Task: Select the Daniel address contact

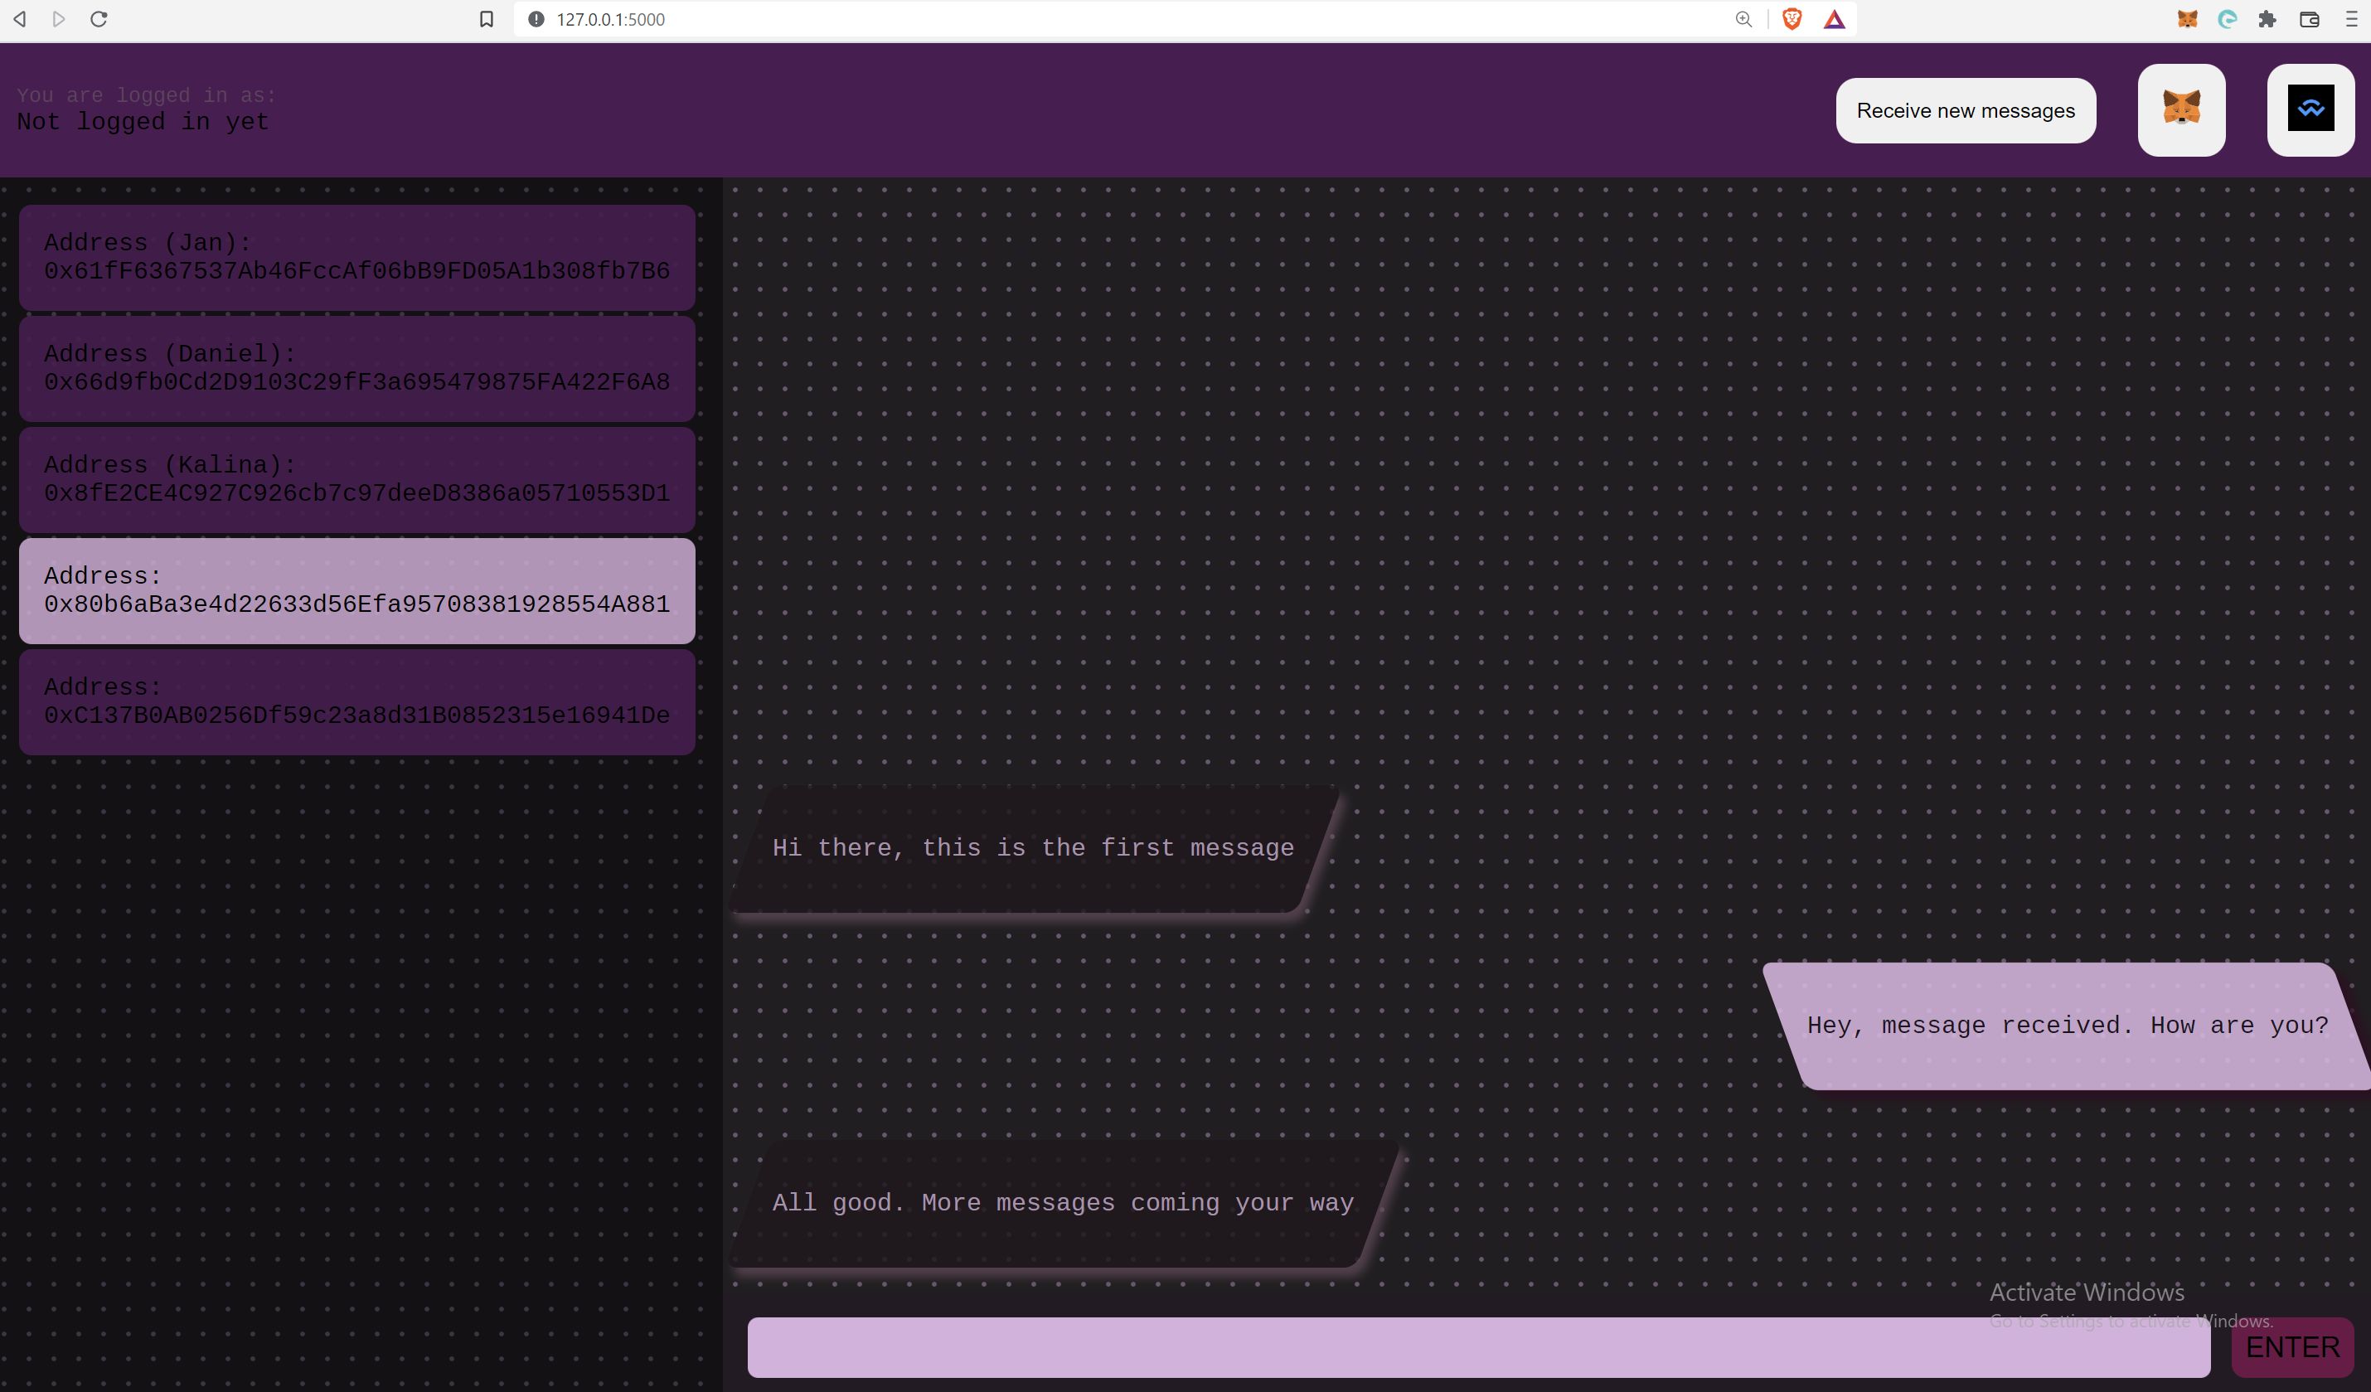Action: coord(356,368)
